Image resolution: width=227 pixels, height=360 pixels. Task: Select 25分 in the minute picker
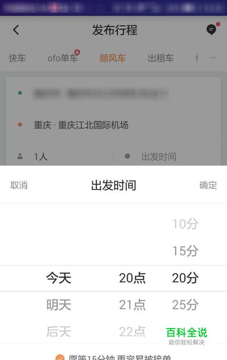(x=185, y=305)
